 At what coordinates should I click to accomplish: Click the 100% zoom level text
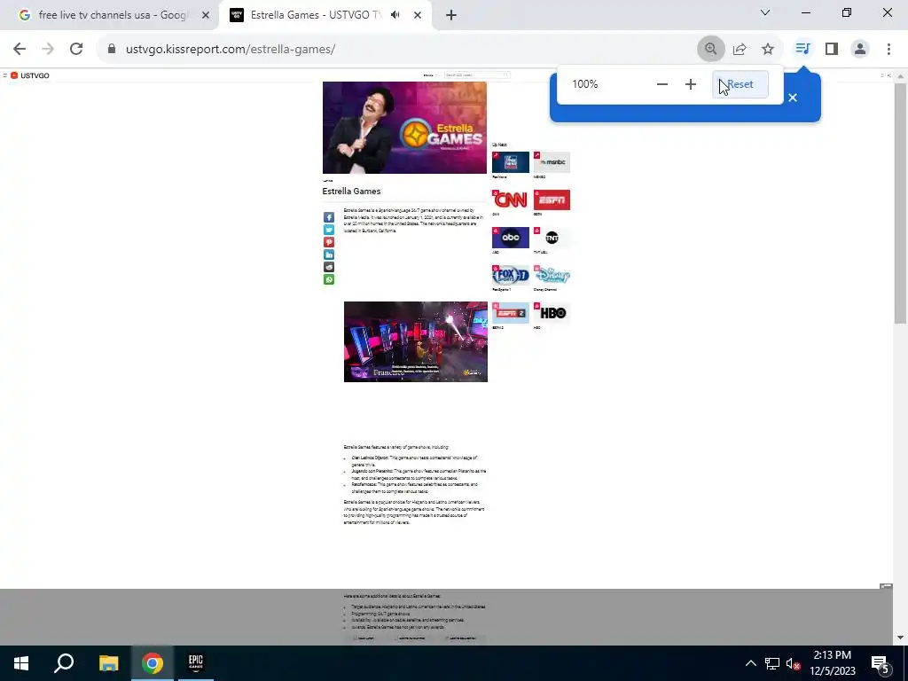(x=585, y=84)
